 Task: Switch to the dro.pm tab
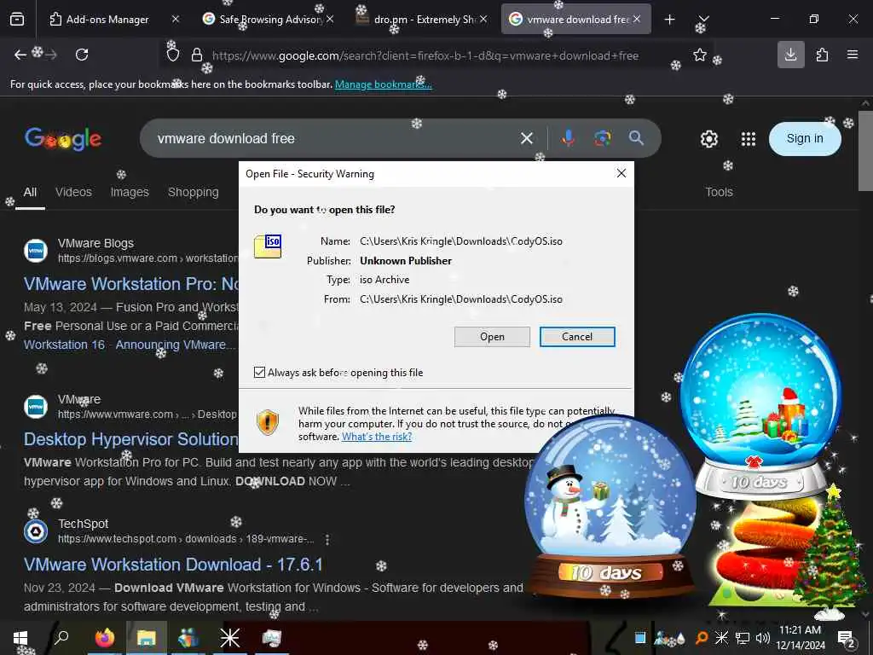425,20
